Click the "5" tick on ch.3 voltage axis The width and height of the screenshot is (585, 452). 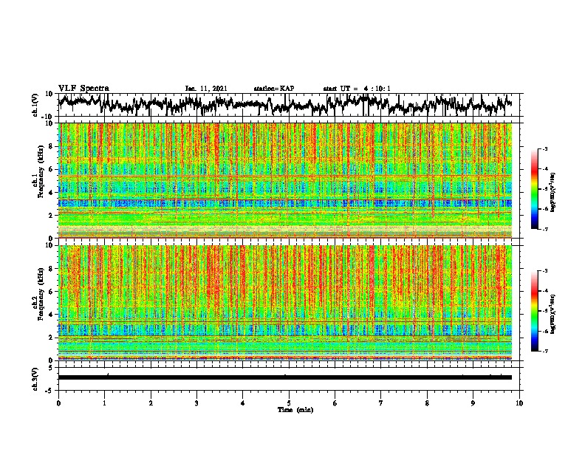tap(52, 368)
